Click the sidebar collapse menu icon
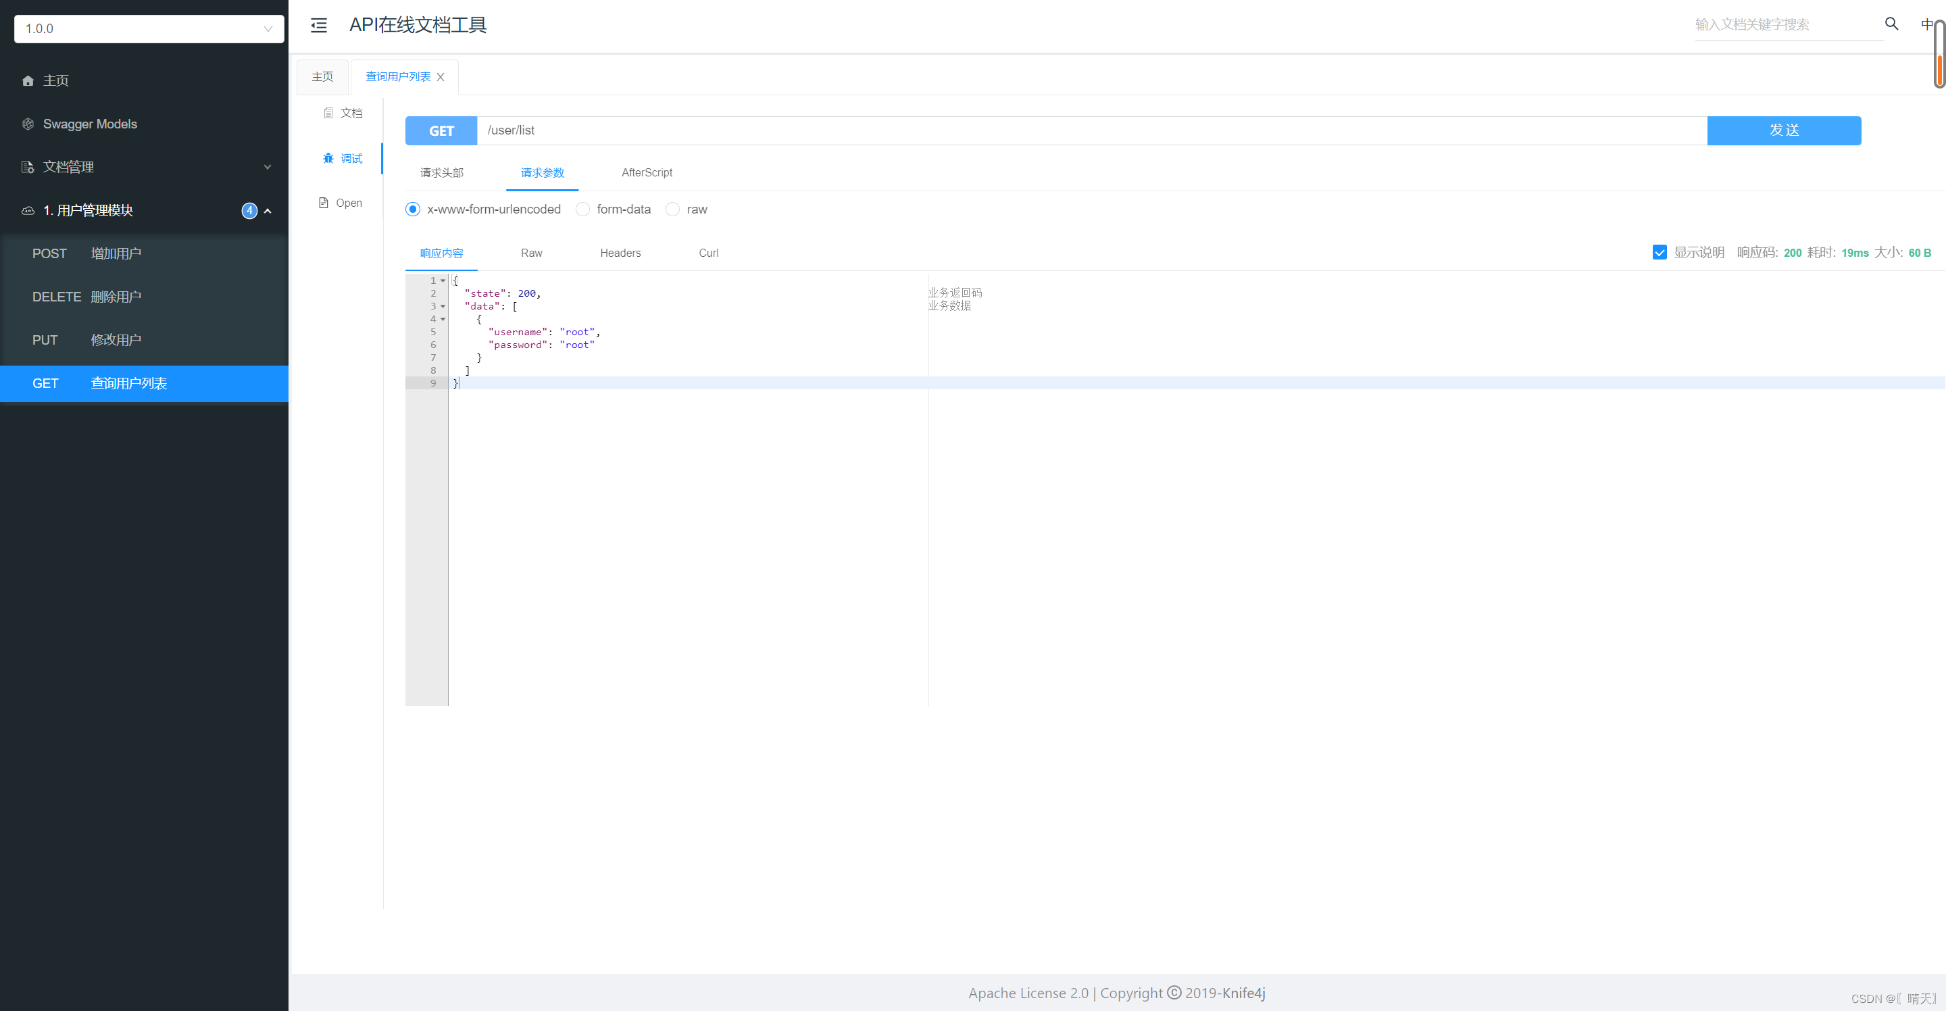Image resolution: width=1946 pixels, height=1011 pixels. click(319, 26)
